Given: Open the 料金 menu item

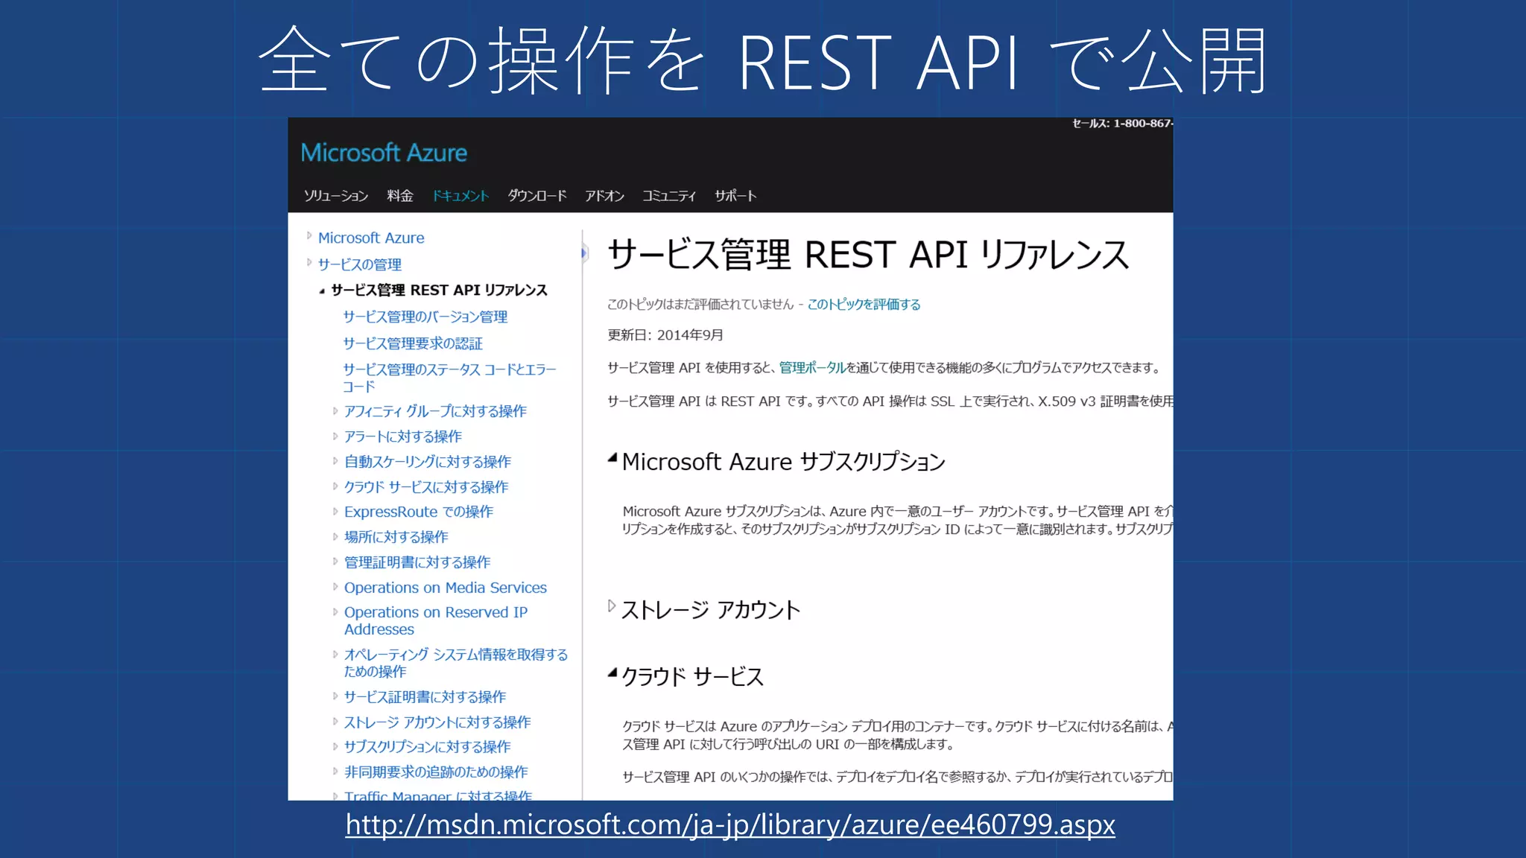Looking at the screenshot, I should point(400,196).
